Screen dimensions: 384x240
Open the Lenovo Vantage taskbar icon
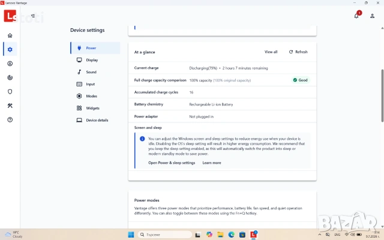click(x=253, y=235)
